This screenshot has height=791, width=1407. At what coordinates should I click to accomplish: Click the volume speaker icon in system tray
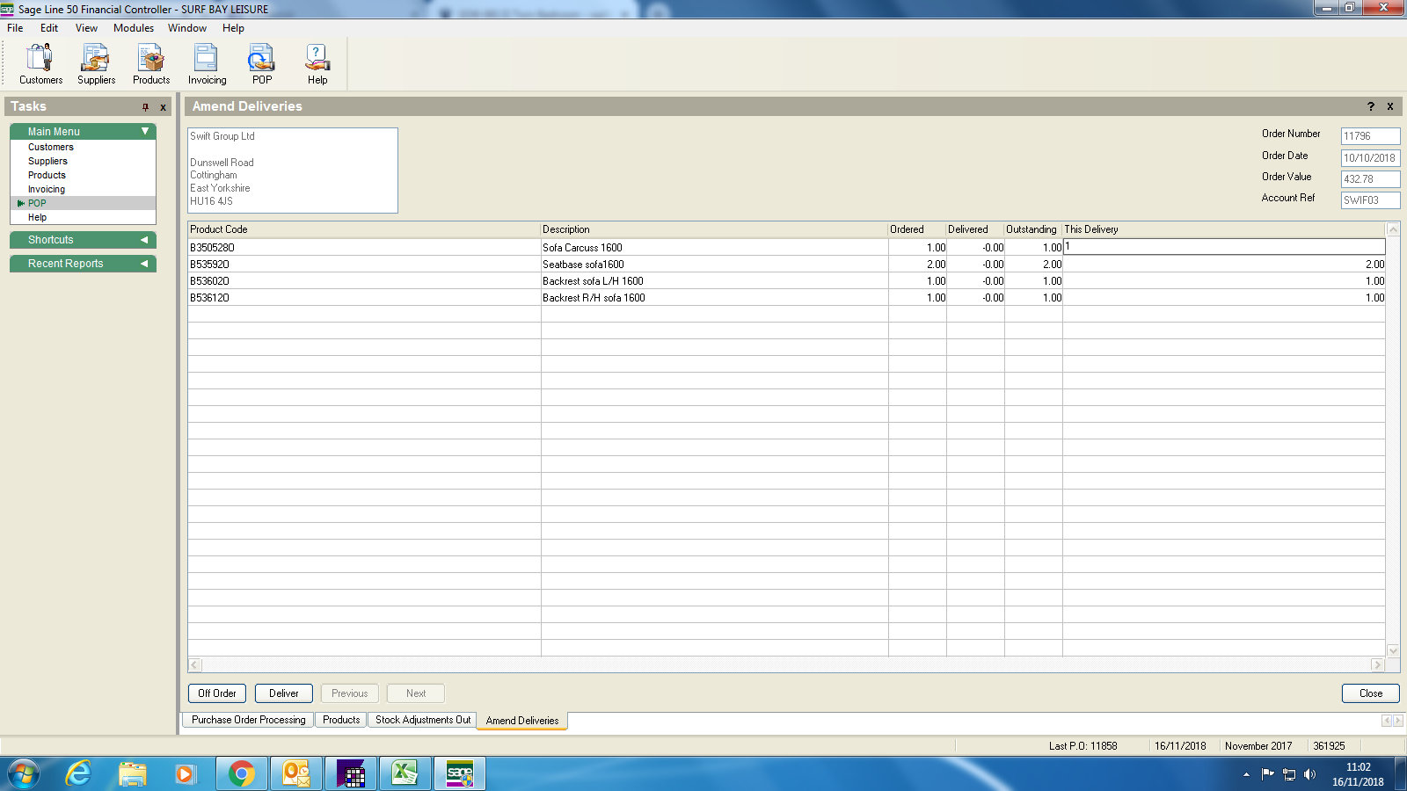(x=1309, y=774)
